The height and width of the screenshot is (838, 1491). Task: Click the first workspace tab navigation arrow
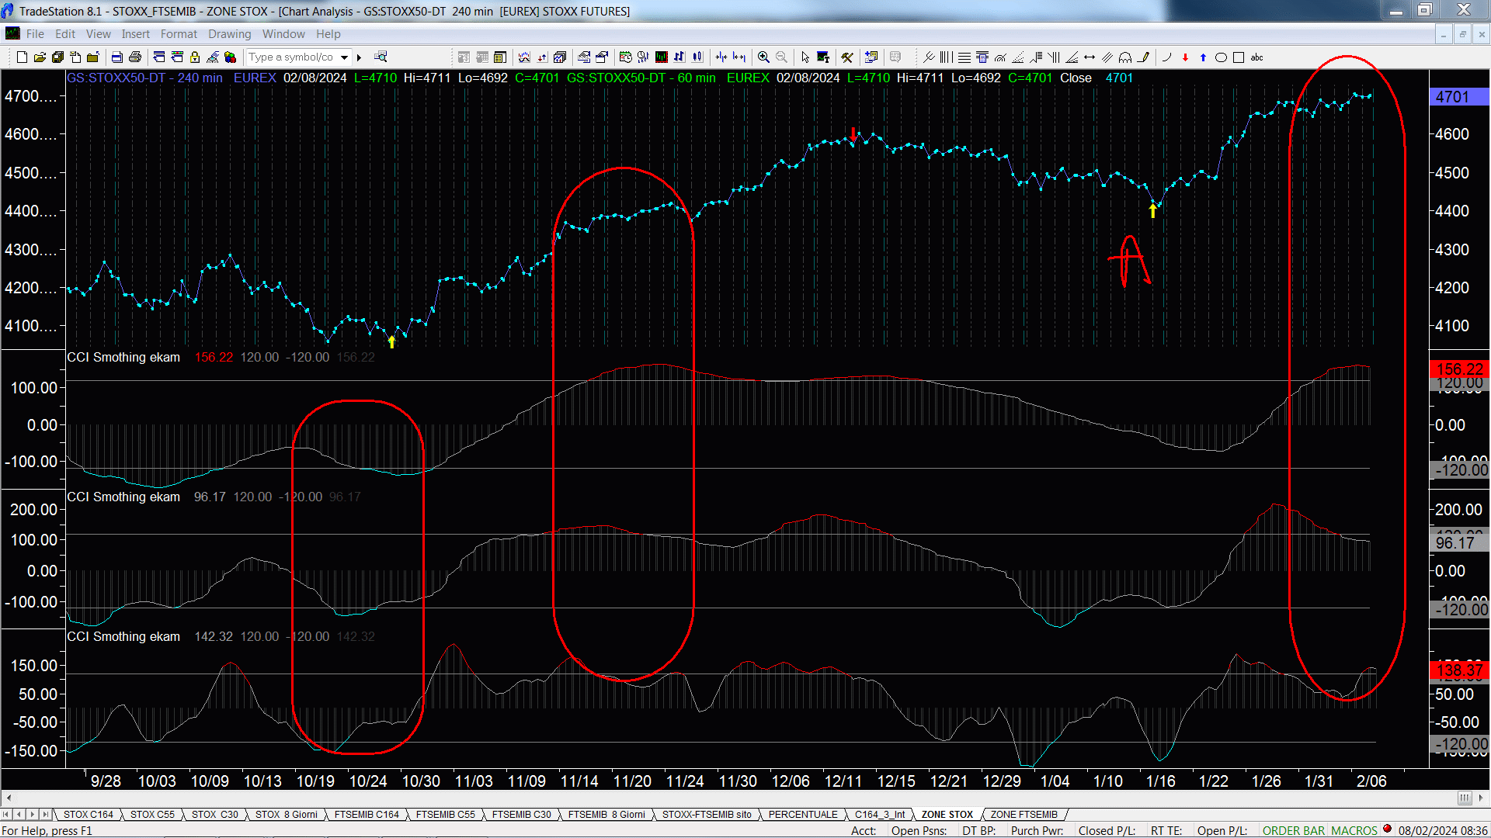(6, 814)
